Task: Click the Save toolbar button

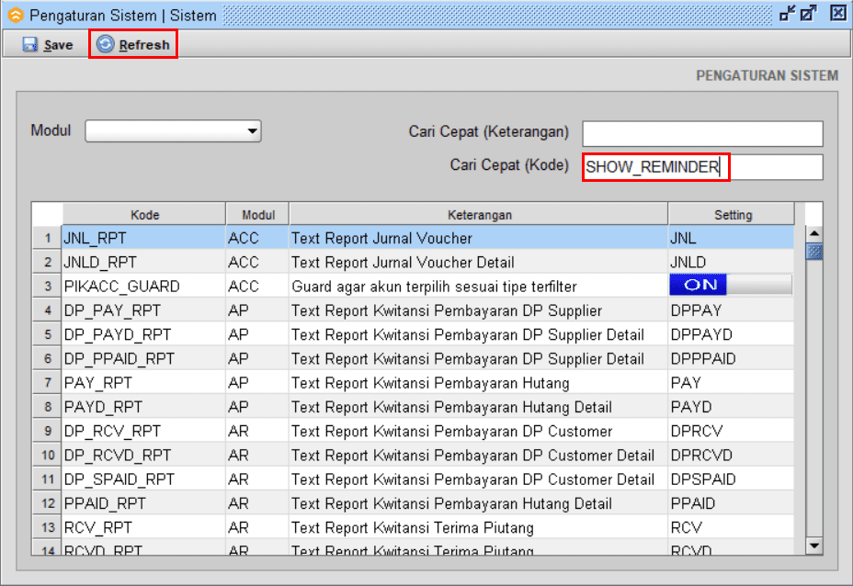Action: (48, 45)
